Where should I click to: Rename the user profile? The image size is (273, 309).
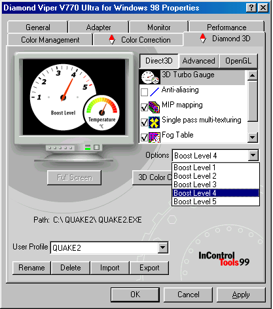click(x=31, y=268)
